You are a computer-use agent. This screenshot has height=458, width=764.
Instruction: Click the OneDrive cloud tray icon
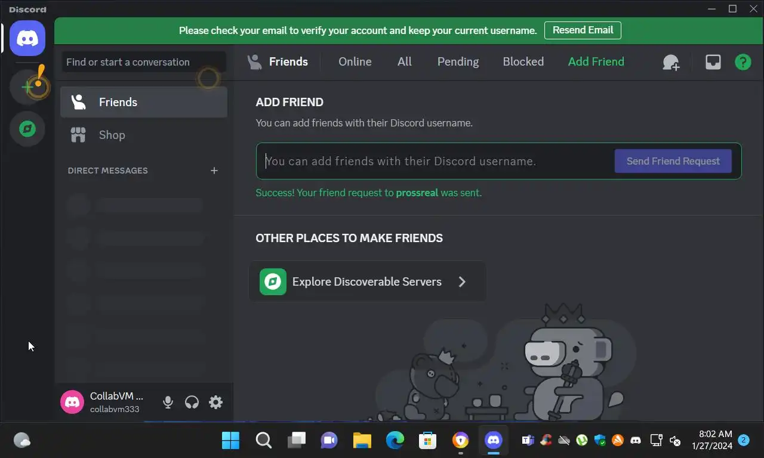click(x=564, y=441)
